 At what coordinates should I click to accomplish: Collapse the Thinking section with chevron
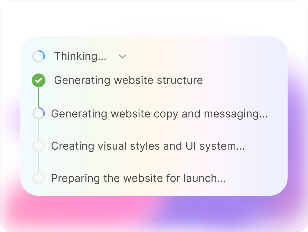pos(122,56)
